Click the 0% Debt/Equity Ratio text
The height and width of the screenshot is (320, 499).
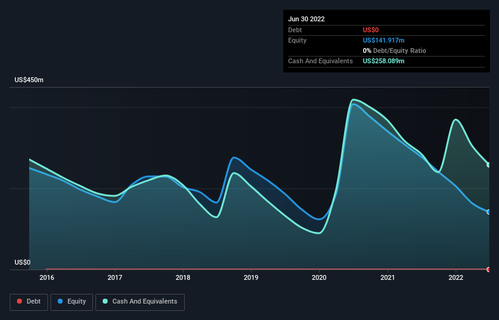(394, 50)
